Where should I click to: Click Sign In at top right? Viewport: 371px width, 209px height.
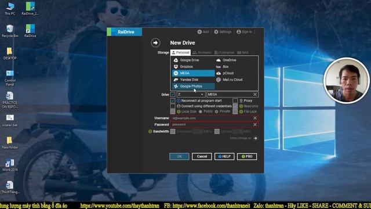245,32
